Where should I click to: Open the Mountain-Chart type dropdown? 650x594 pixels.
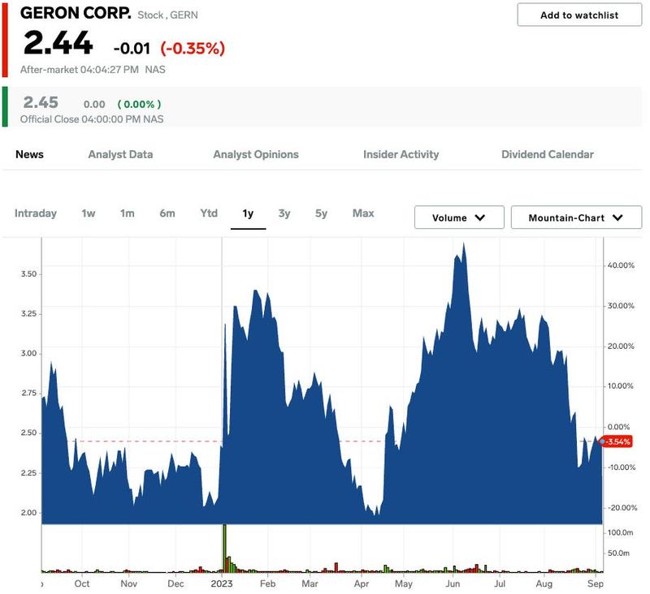coord(576,217)
